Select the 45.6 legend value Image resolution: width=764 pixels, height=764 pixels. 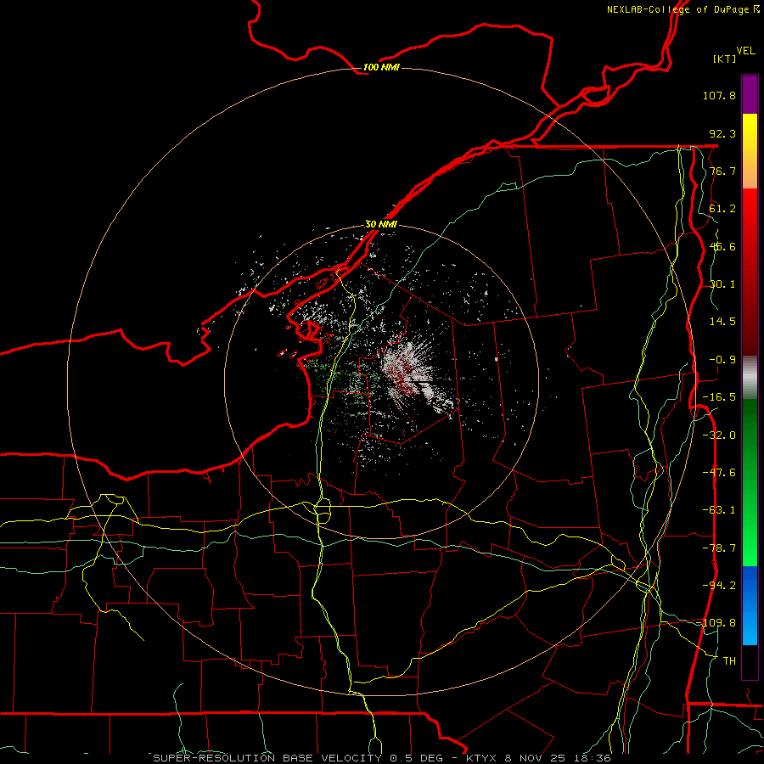point(722,246)
